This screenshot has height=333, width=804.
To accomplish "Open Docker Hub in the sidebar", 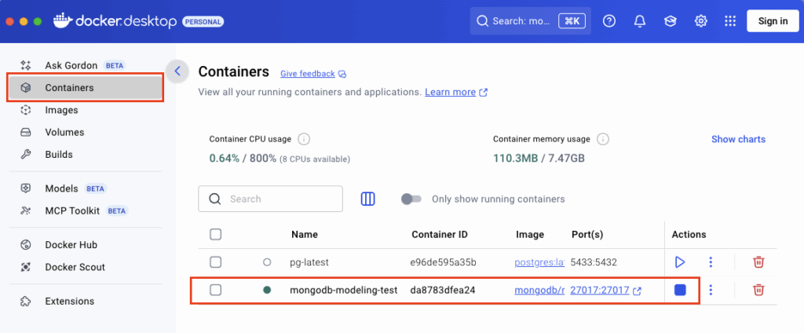I will 85,245.
